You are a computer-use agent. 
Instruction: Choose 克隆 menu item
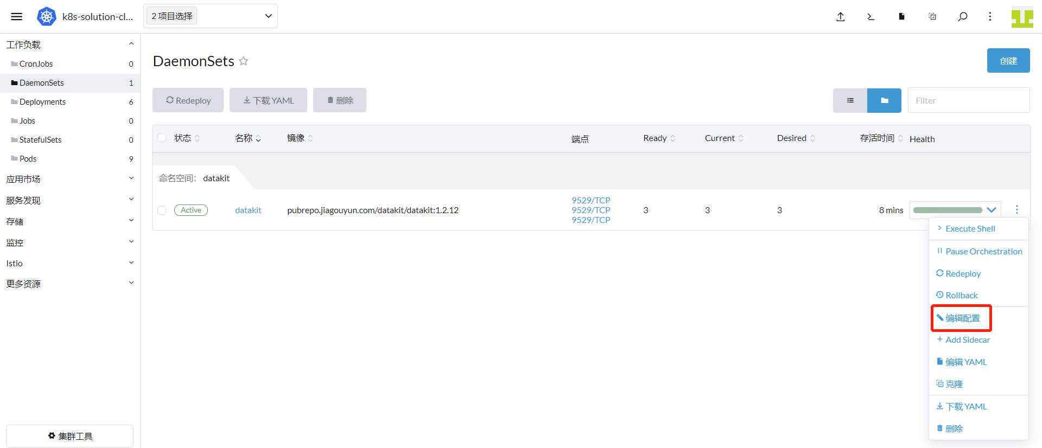(x=979, y=384)
